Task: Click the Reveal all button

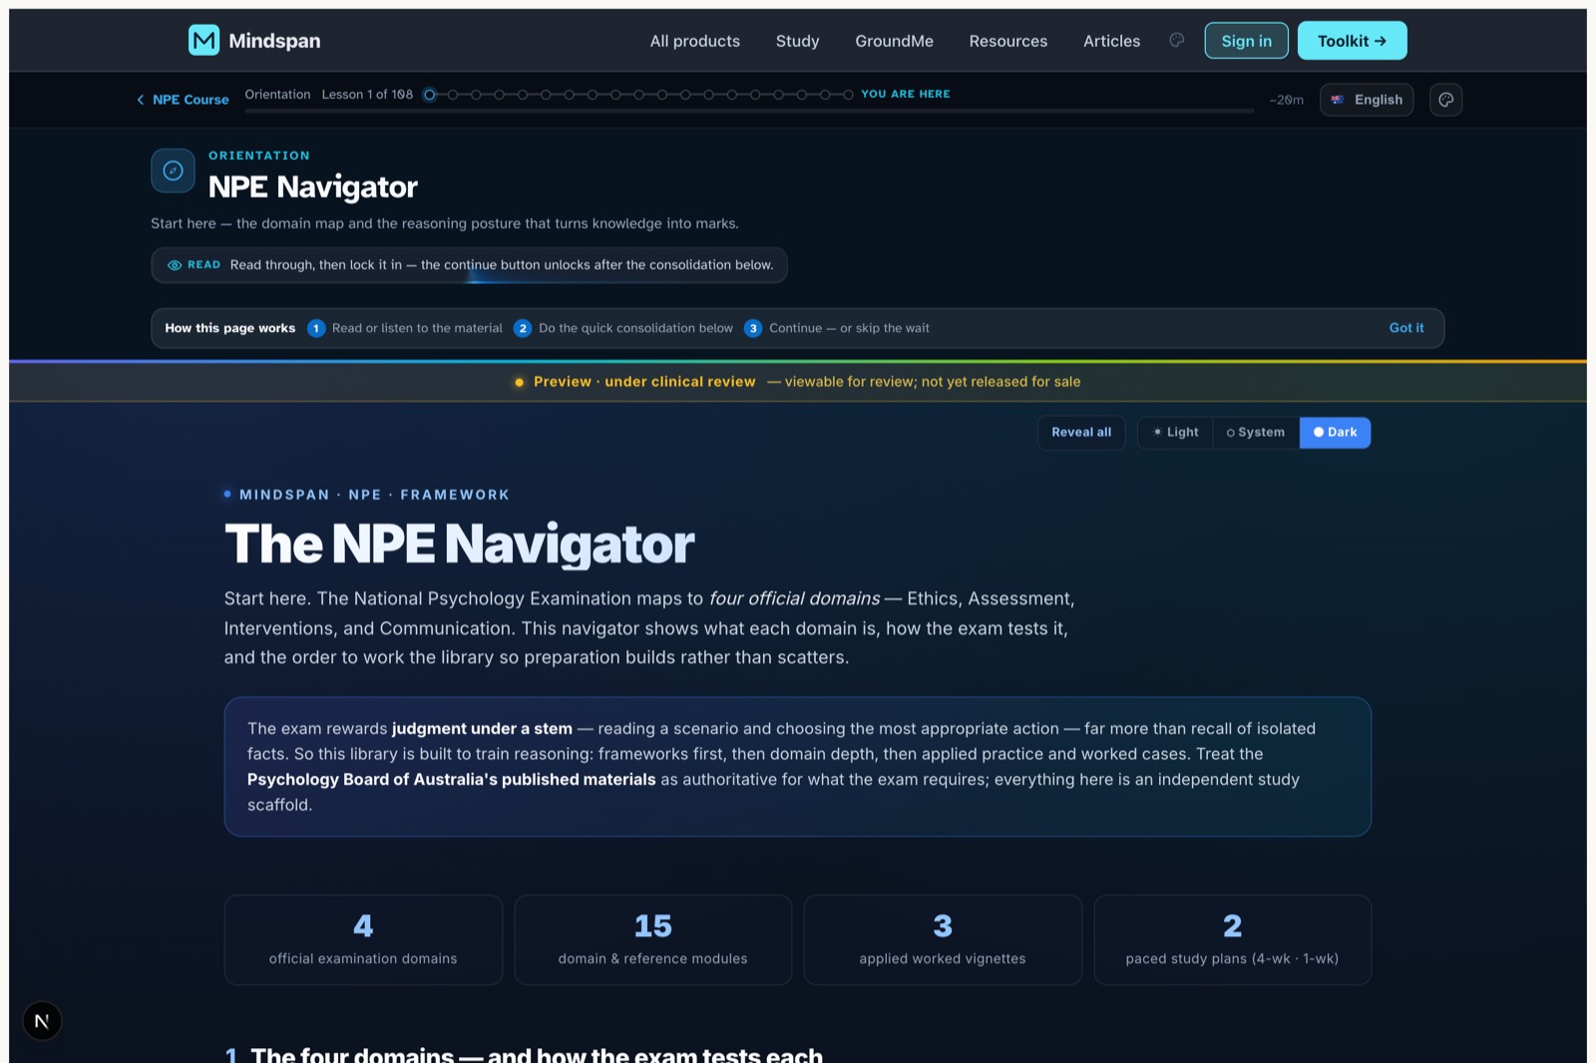Action: click(1081, 433)
